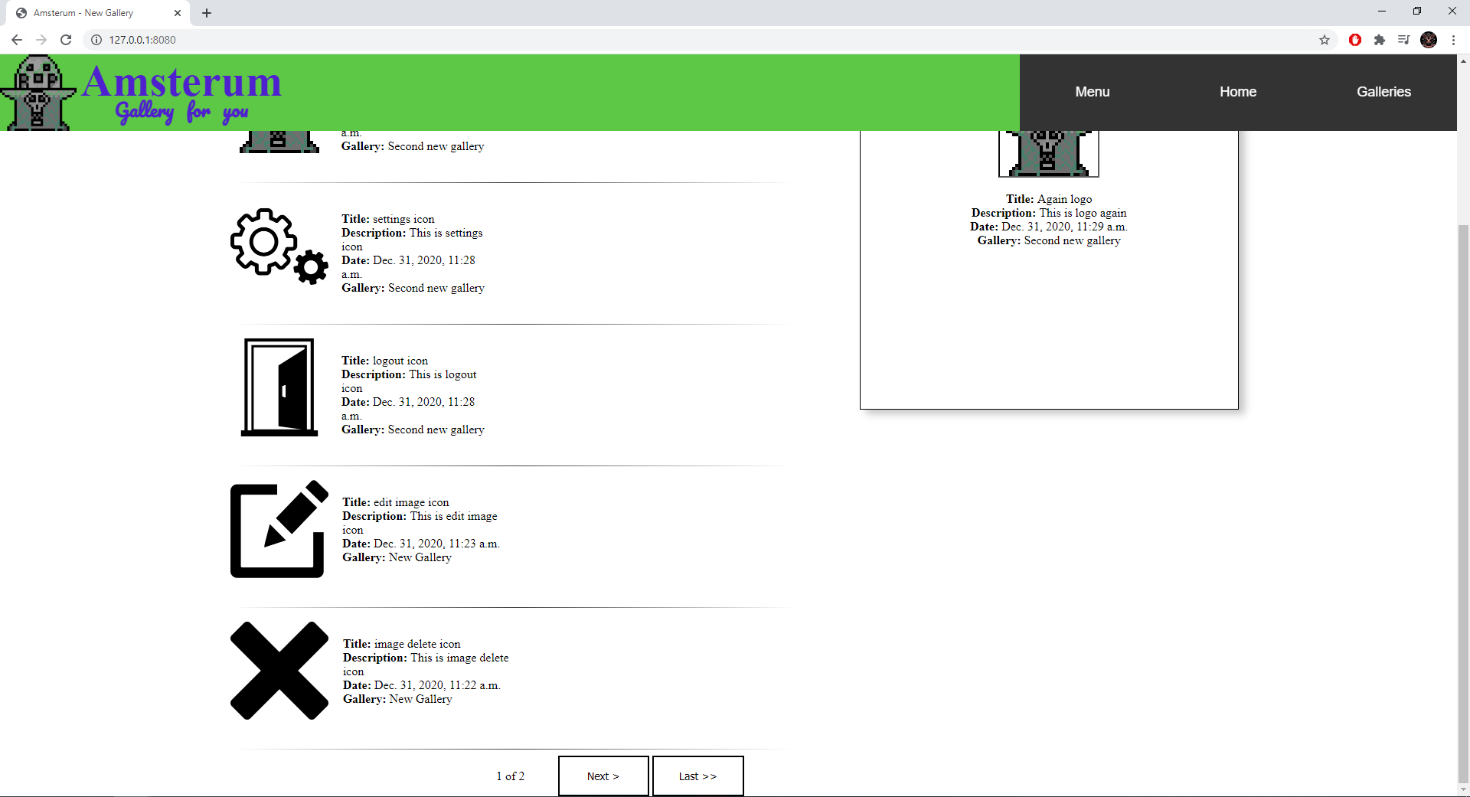The height and width of the screenshot is (797, 1470).
Task: Jump to Last page of images
Action: click(697, 776)
